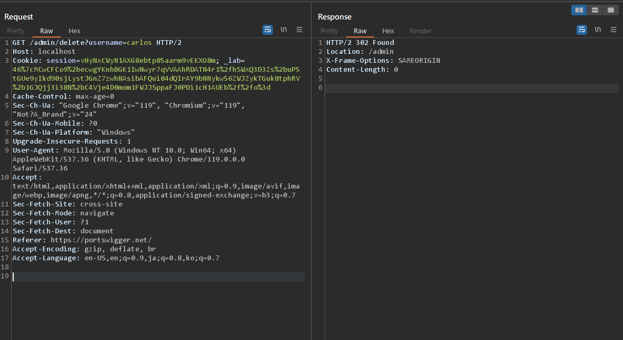Switch to combined tabbed layout view
Screen dimensions: 623x340
point(611,11)
